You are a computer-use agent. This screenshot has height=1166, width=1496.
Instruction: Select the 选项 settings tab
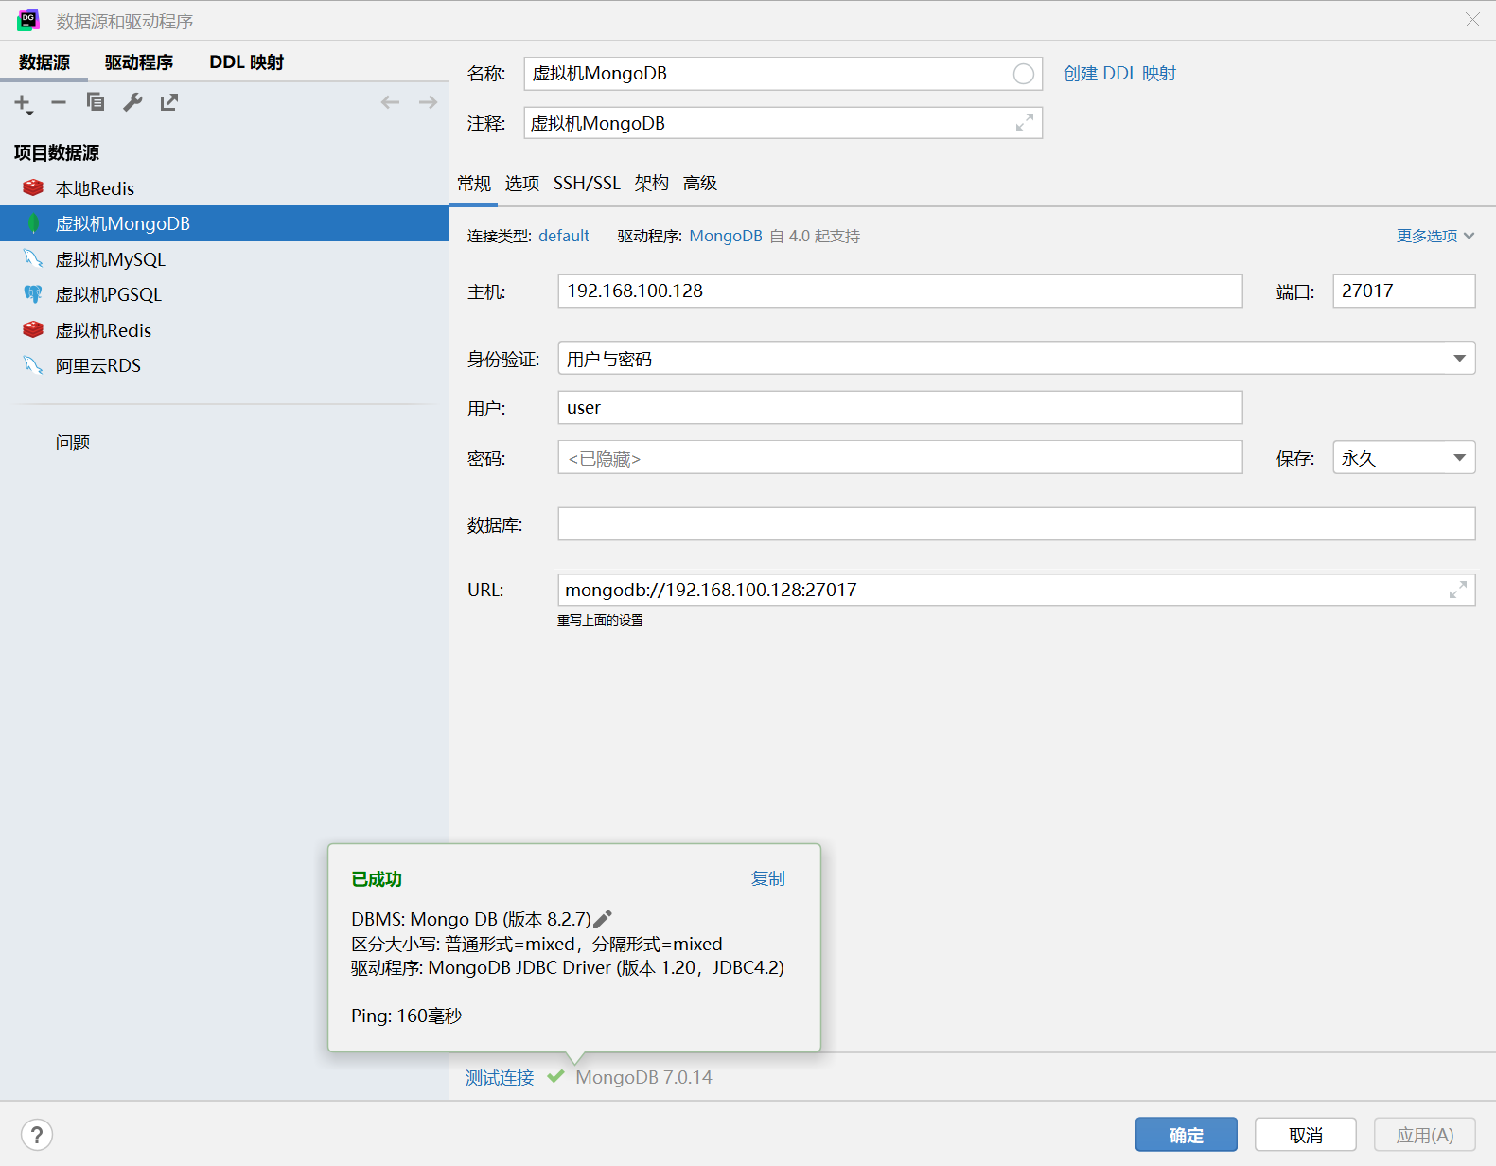522,183
